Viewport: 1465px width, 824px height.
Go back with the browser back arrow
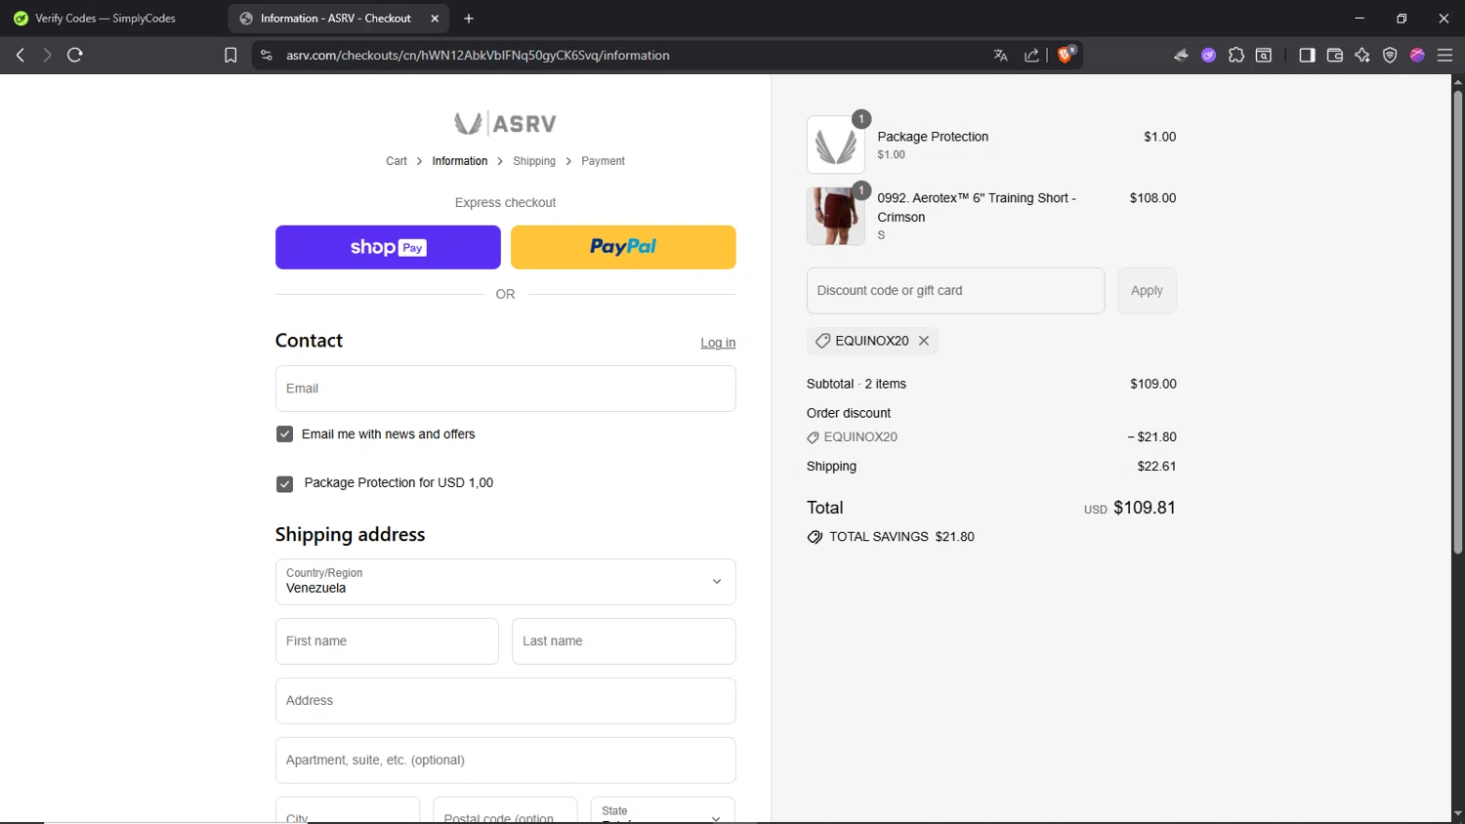[x=20, y=56]
